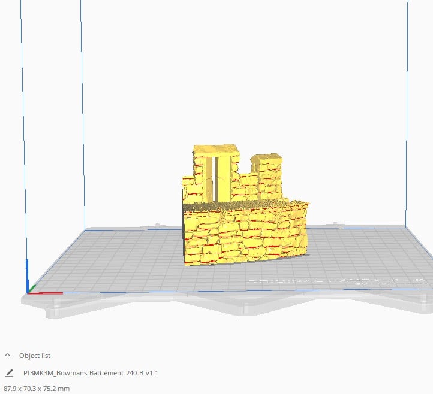
Task: Click the build volume's front-left vertical edge
Action: [x=24, y=129]
